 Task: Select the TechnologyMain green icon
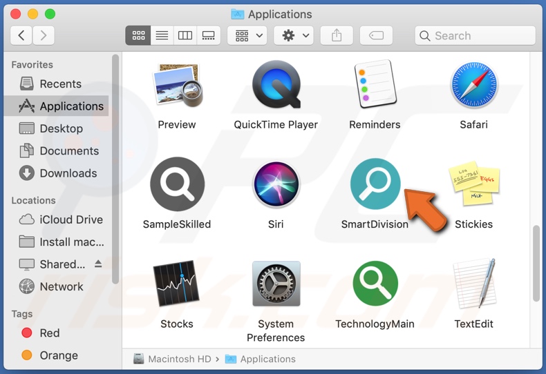tap(375, 284)
